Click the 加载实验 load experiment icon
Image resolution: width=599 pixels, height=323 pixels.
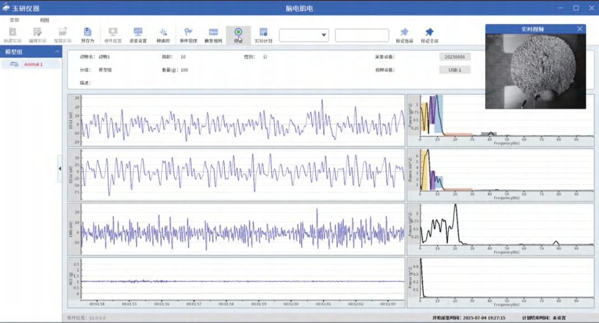[x=63, y=35]
